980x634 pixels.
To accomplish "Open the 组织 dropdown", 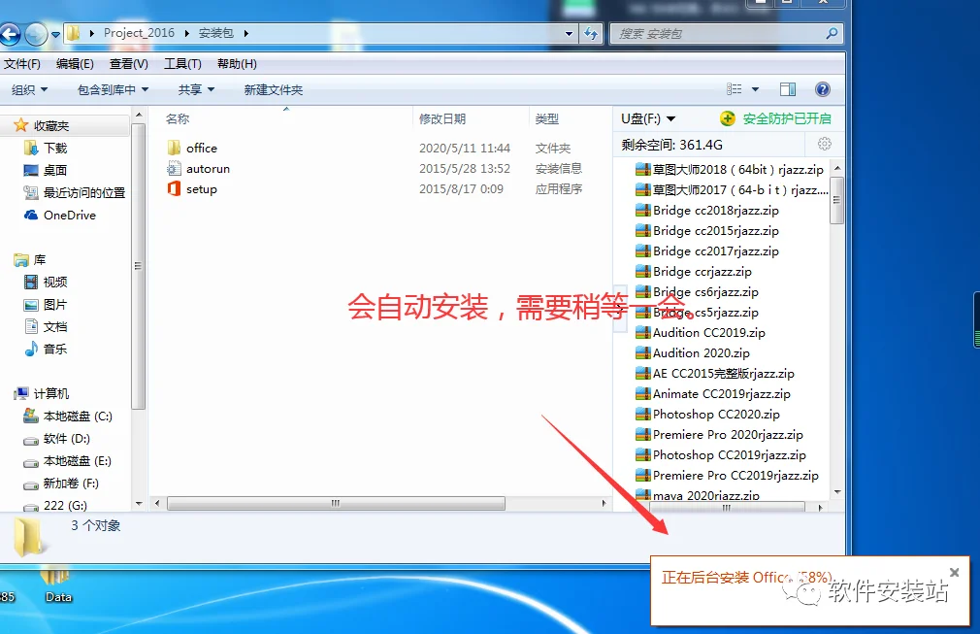I will click(x=29, y=89).
